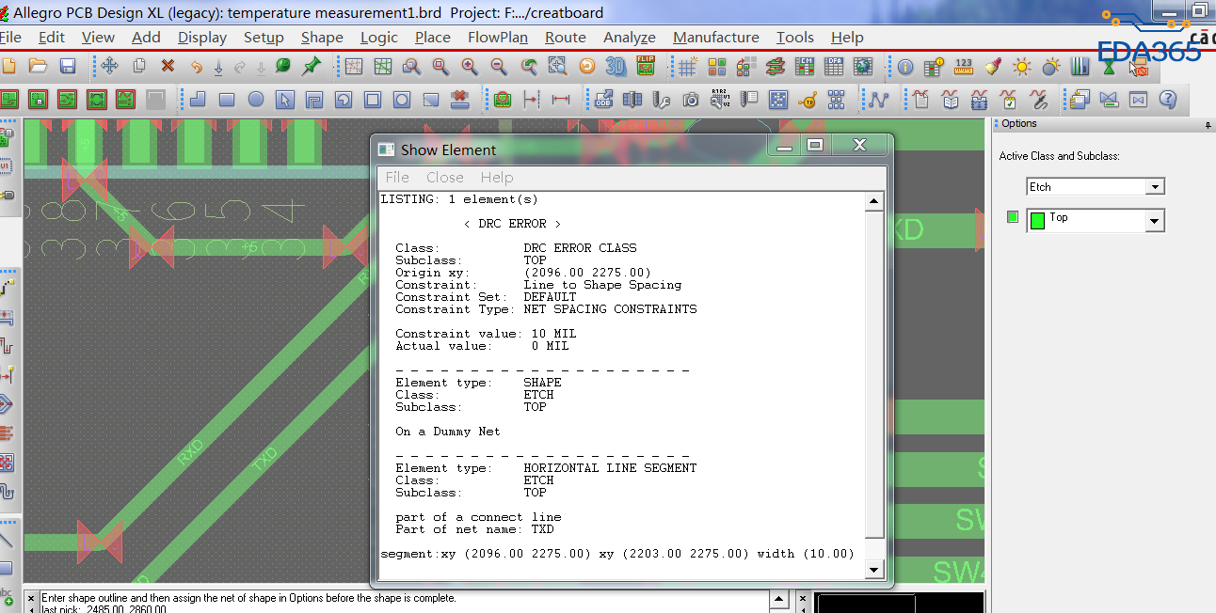This screenshot has height=613, width=1216.
Task: Click the Delete Islands red X shape icon
Action: [x=460, y=99]
